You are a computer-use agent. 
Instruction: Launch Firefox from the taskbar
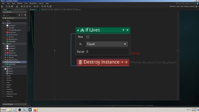click(x=35, y=110)
